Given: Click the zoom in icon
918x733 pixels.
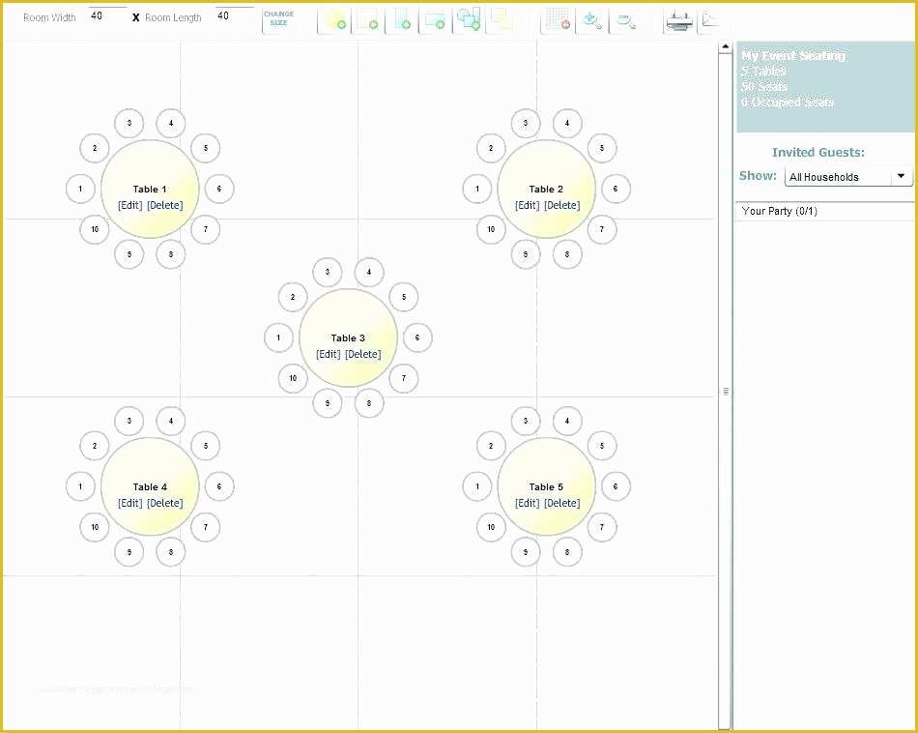Looking at the screenshot, I should pos(592,20).
